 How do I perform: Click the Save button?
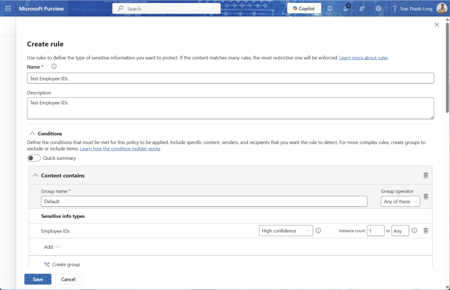click(38, 279)
